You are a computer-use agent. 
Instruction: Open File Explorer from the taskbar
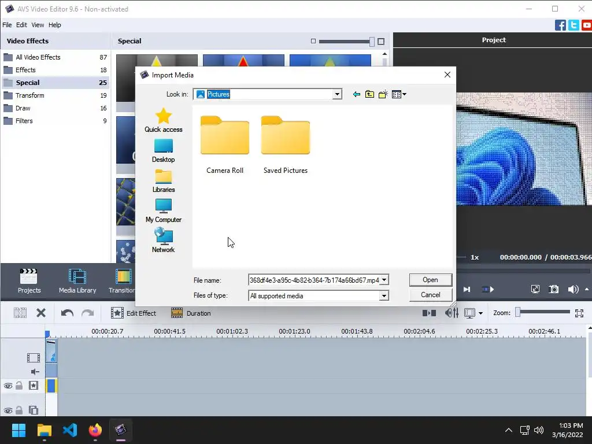click(44, 430)
